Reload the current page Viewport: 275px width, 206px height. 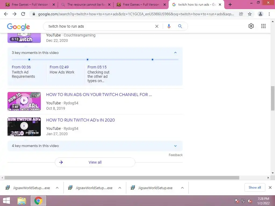(23, 14)
